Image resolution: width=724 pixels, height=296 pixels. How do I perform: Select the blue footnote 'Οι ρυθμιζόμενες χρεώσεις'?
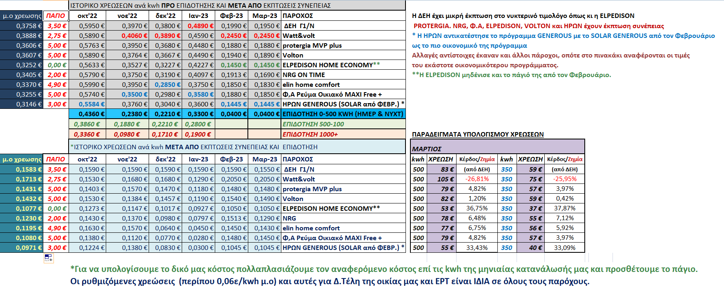coord(330,281)
